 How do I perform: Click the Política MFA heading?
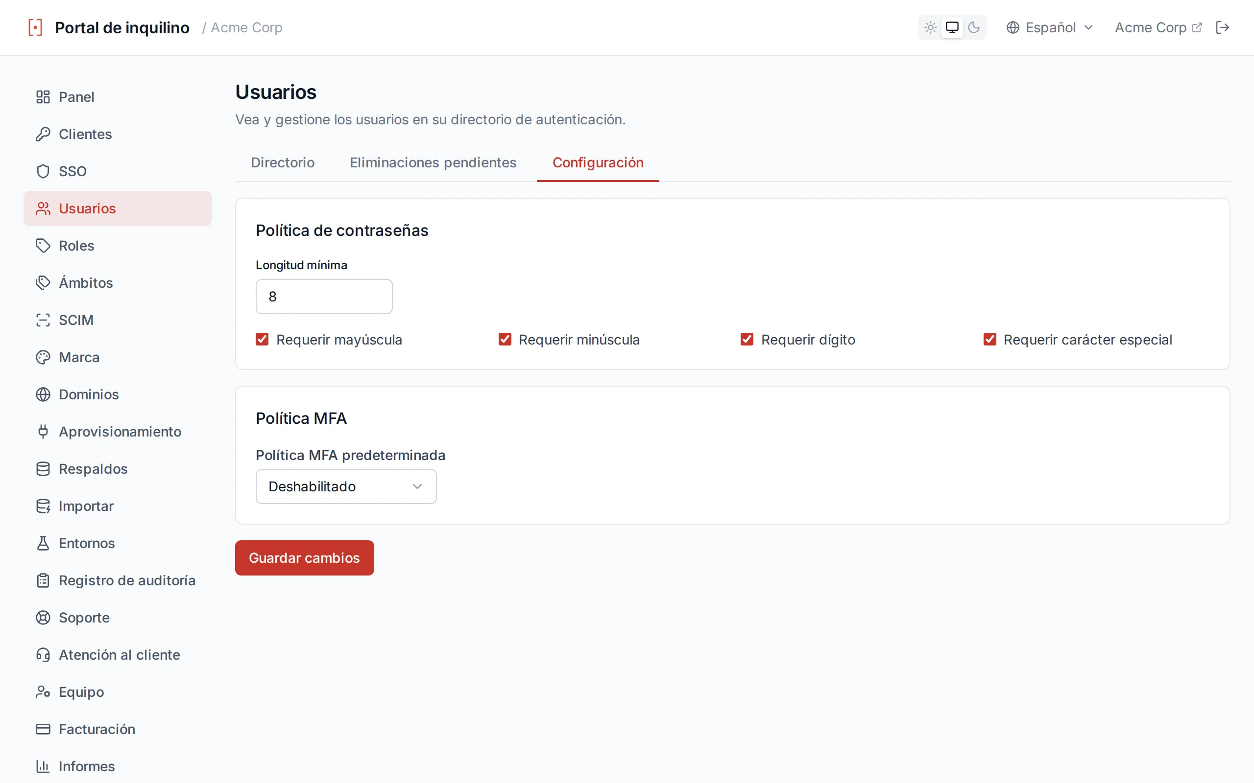[301, 418]
